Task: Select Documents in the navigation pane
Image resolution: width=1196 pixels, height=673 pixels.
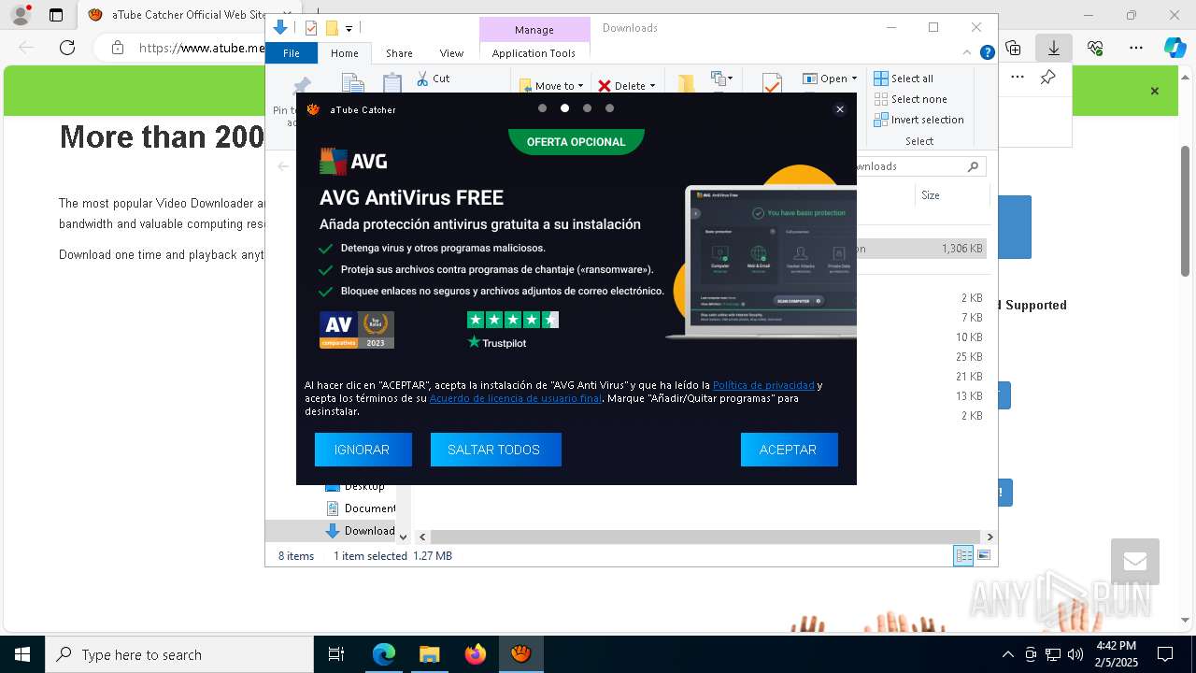Action: (x=361, y=508)
